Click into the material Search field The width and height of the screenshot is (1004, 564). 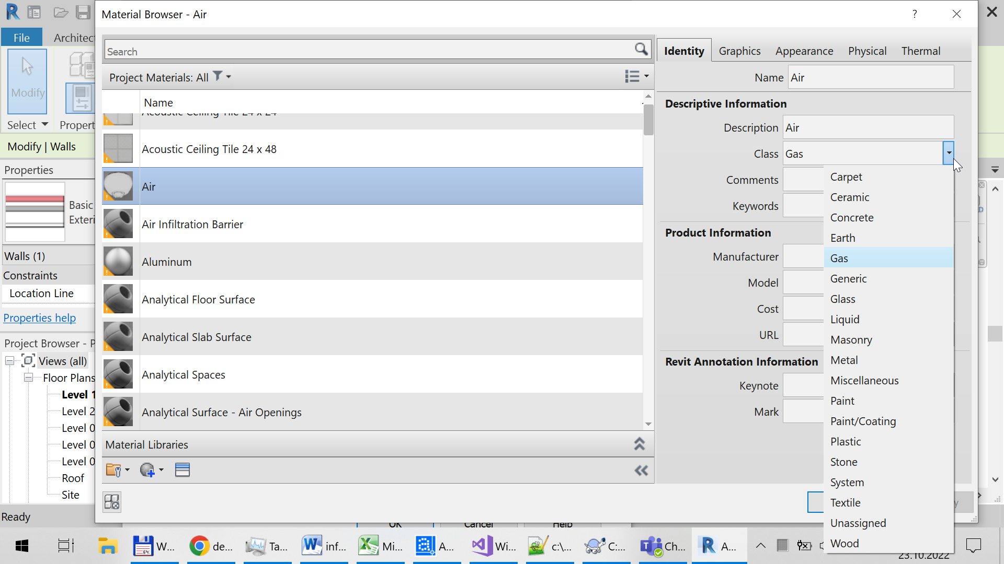click(x=369, y=51)
